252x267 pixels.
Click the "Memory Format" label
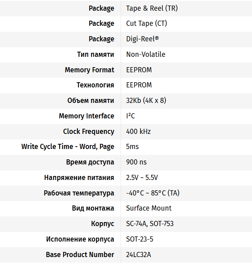tap(89, 70)
